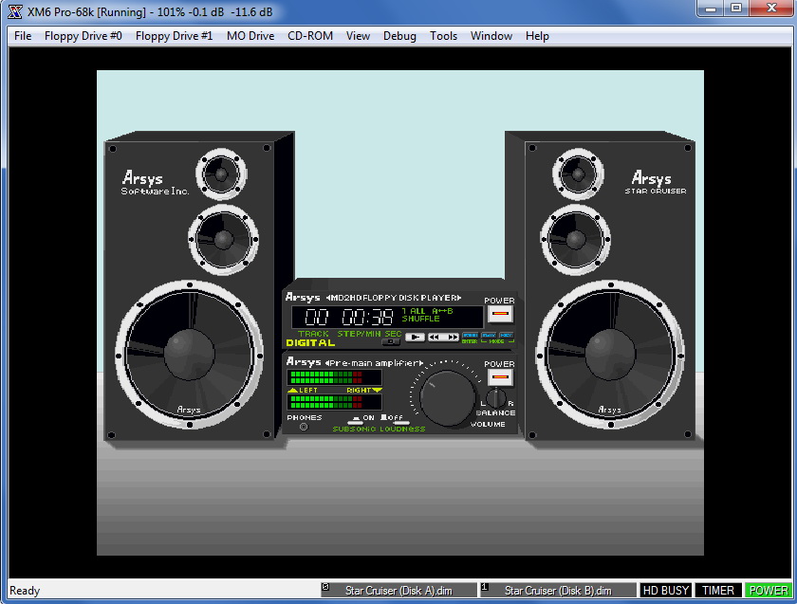Click the rewind arrows on disk player
Viewport: 797px width, 604px height.
[434, 337]
